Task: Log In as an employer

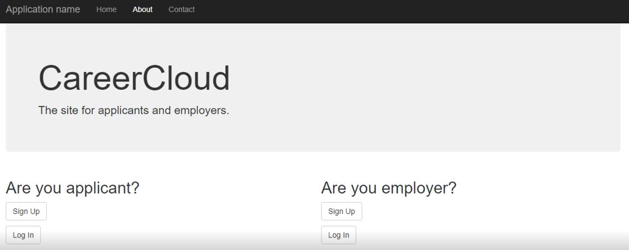Action: point(338,235)
